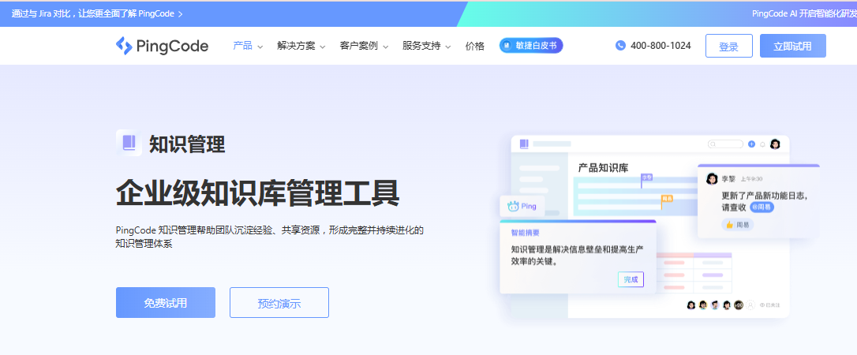Open the Jira comparison banner link
This screenshot has width=857, height=355.
97,13
